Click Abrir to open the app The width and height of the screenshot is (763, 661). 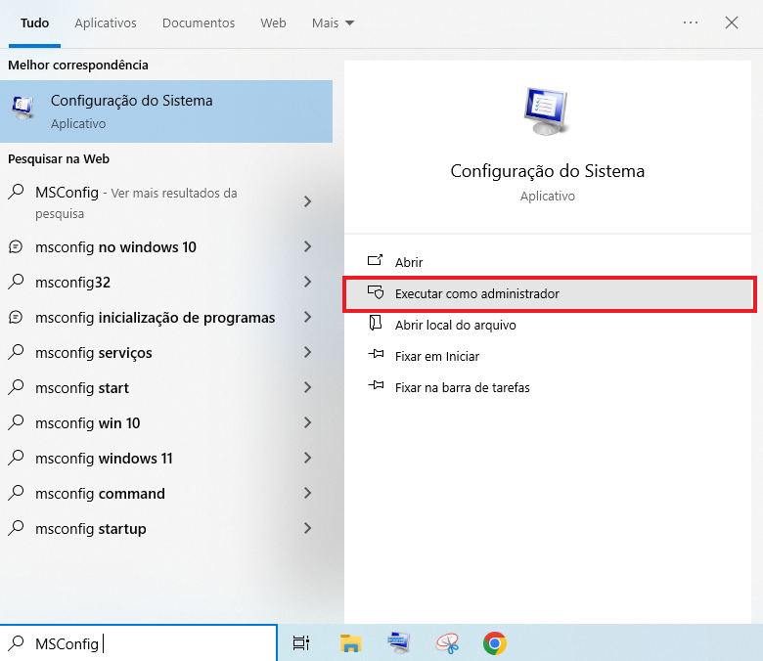548,262
